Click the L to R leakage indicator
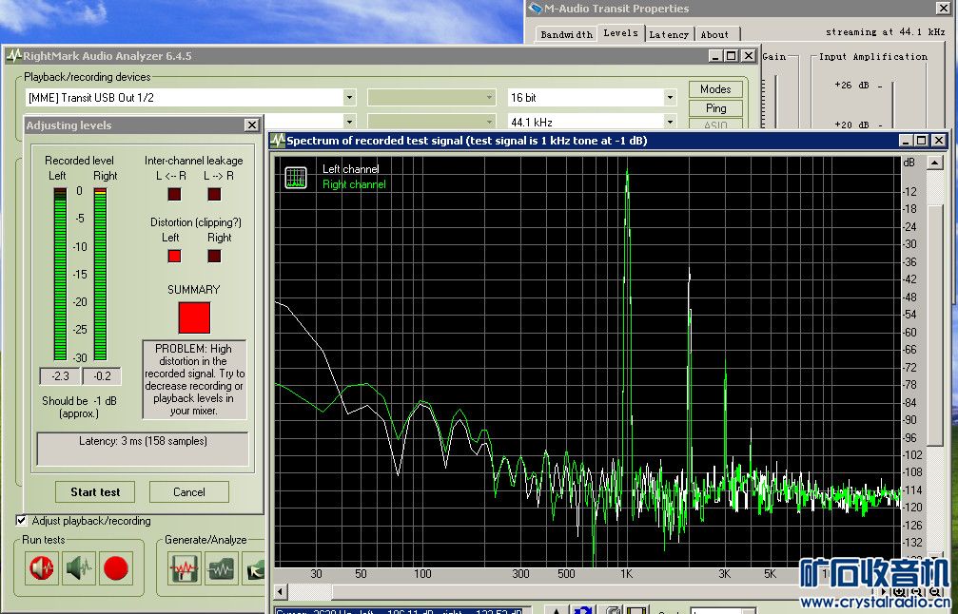958x614 pixels. 214,194
